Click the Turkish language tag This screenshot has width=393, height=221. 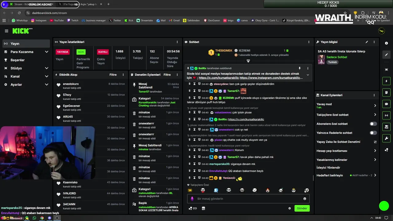pos(333,62)
